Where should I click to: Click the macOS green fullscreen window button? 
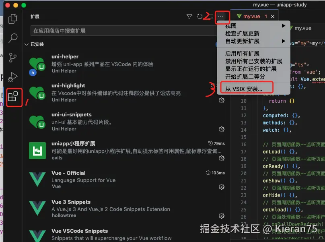click(x=24, y=5)
